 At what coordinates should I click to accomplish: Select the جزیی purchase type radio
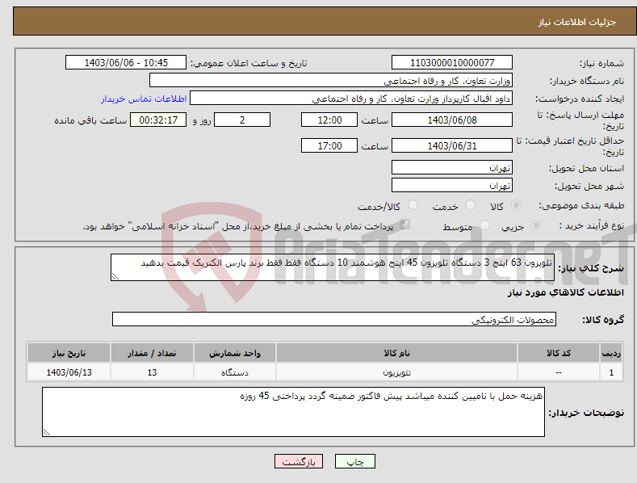click(536, 225)
